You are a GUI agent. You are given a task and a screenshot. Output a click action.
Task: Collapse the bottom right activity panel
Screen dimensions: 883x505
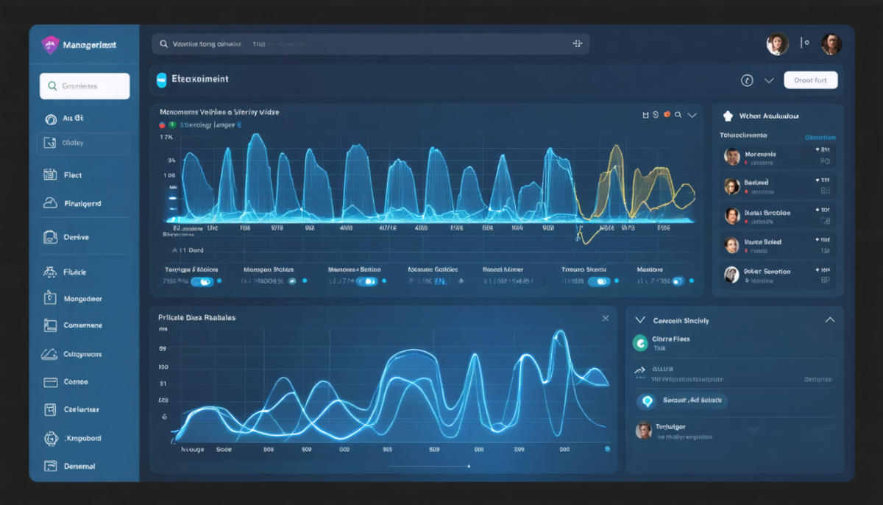(x=830, y=319)
